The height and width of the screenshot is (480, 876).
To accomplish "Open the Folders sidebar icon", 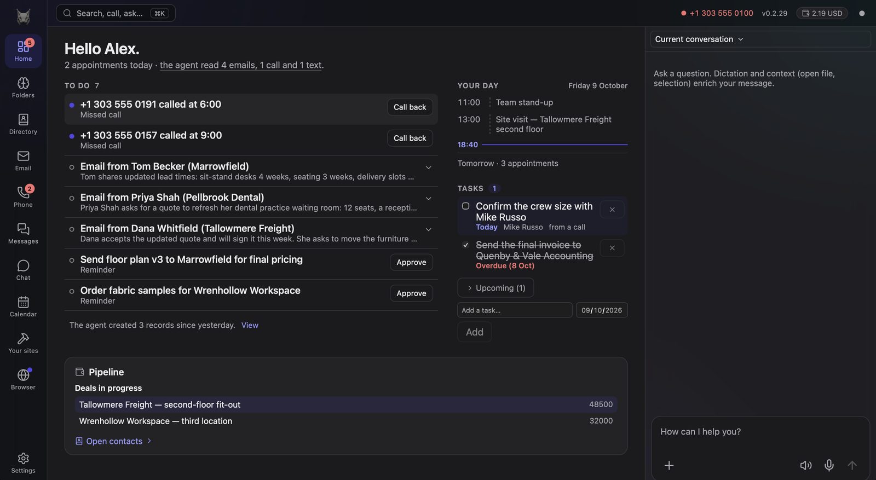I will tap(23, 83).
